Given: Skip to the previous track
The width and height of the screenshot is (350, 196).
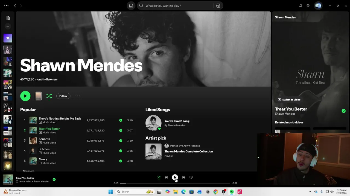Looking at the screenshot, I should [x=166, y=177].
